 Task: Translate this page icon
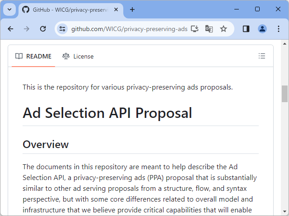point(209,29)
